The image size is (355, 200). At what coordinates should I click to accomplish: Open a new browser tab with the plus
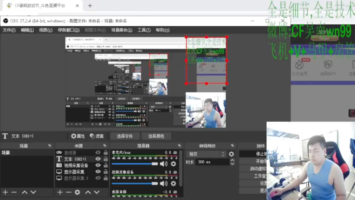tap(90, 6)
